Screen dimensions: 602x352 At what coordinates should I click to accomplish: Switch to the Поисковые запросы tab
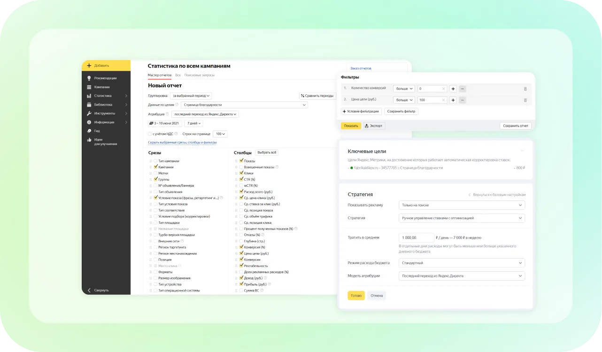(x=200, y=75)
